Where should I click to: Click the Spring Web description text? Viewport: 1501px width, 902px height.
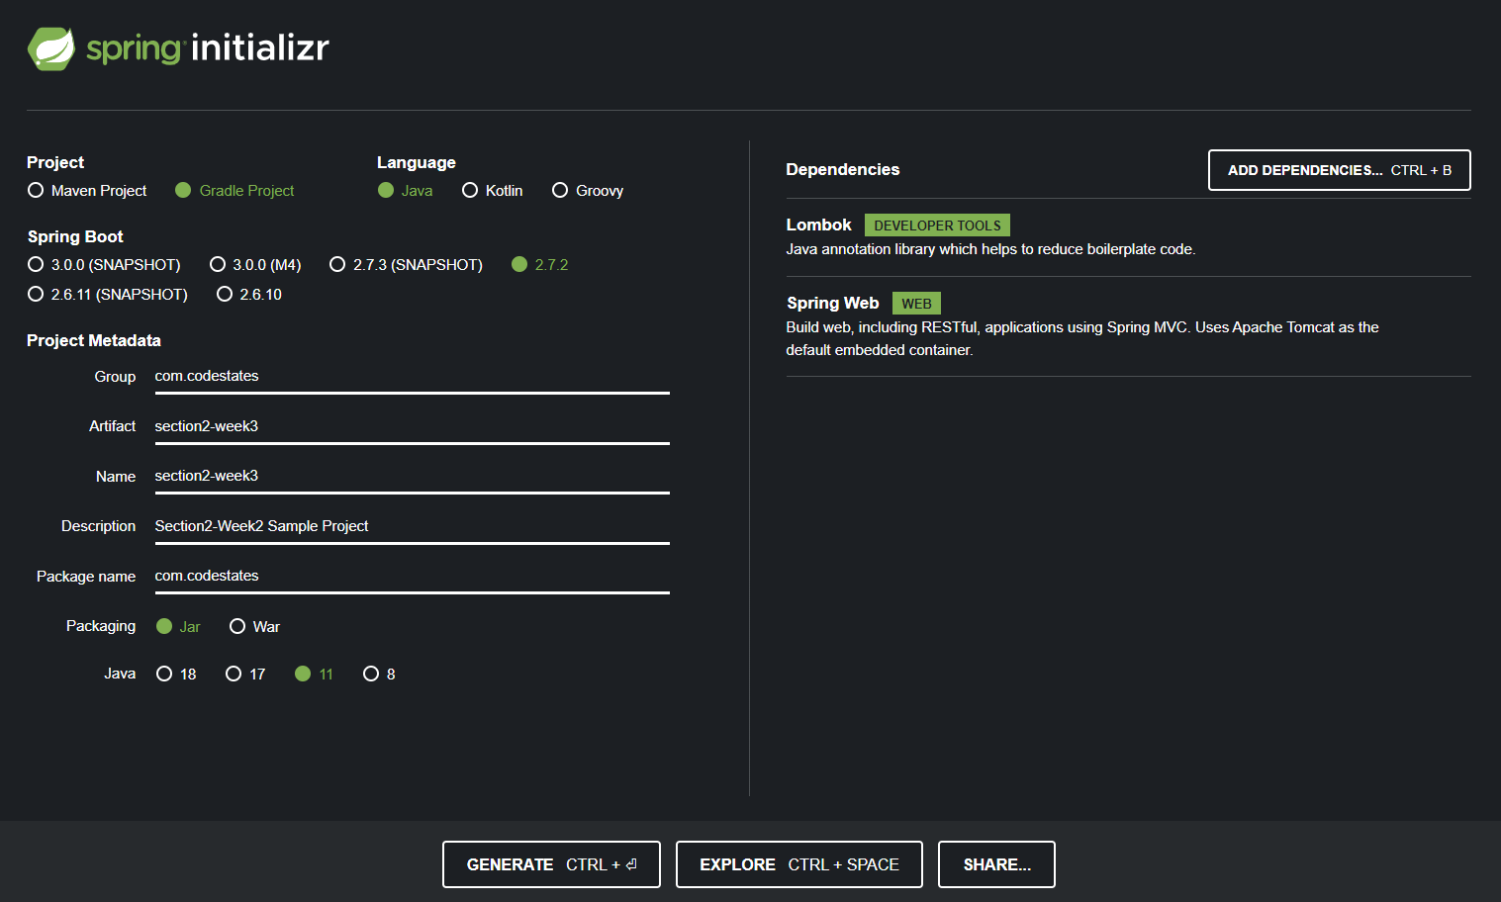point(1082,338)
